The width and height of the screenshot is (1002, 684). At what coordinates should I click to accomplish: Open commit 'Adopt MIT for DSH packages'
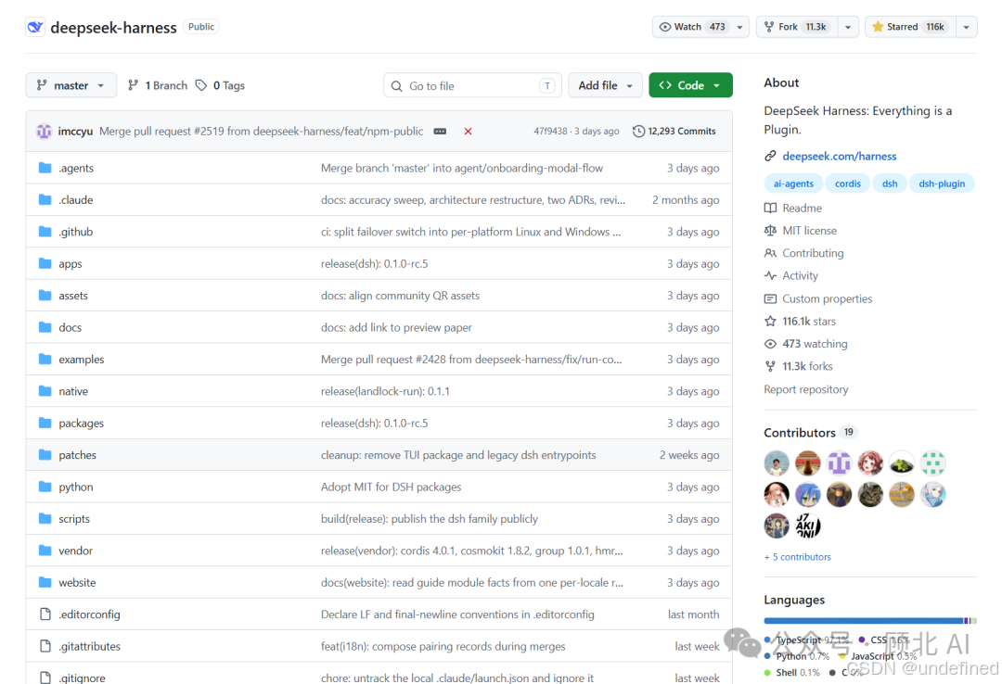coord(392,488)
